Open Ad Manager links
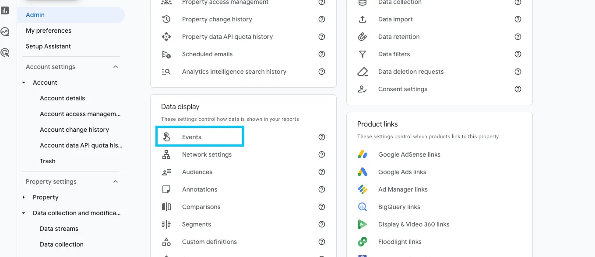Image resolution: width=595 pixels, height=257 pixels. (403, 189)
